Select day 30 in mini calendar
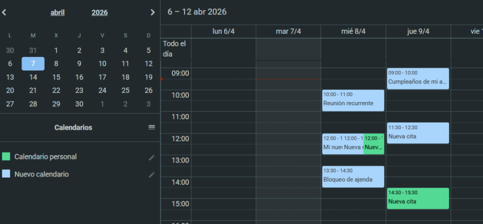The image size is (483, 224). click(79, 104)
